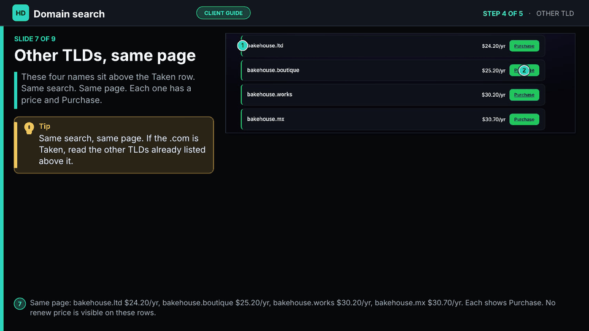Open the CLIENT GUIDE pill
Viewport: 589px width, 331px height.
coord(223,13)
